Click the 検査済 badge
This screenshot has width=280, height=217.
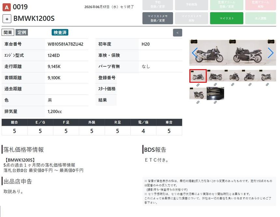[60, 33]
